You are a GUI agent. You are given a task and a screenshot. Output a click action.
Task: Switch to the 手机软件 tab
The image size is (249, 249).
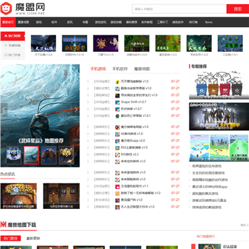(120, 68)
